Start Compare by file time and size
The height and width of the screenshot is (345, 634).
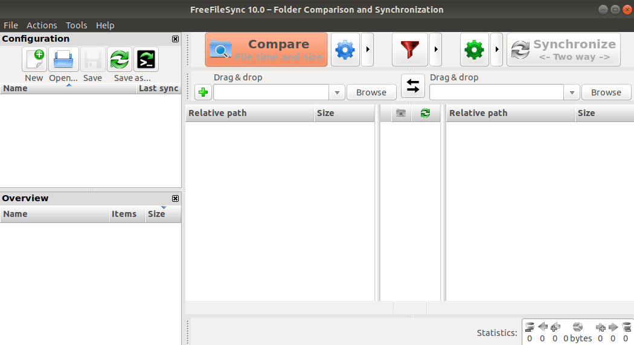266,50
